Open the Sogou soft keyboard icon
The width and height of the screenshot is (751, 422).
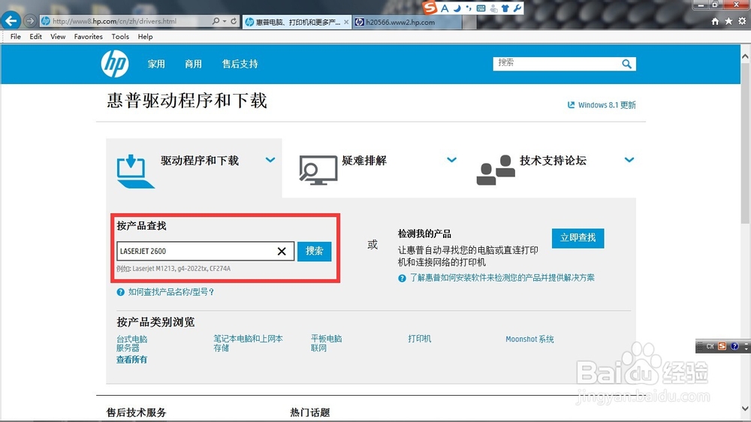tap(481, 8)
